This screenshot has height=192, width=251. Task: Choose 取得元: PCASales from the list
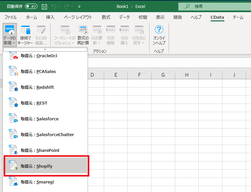pyautogui.click(x=45, y=71)
